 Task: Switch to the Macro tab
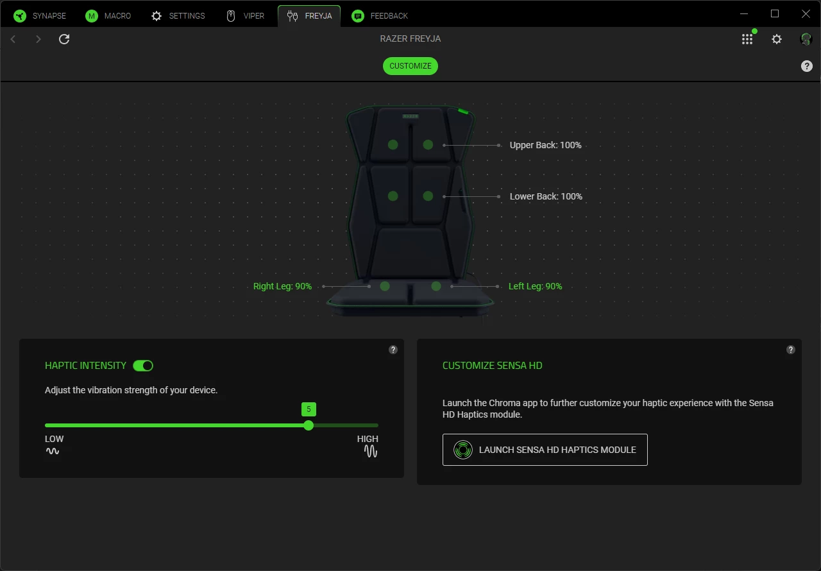point(108,15)
